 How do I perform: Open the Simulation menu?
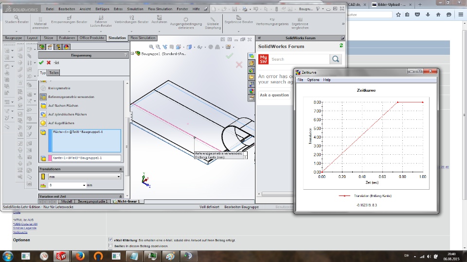tap(135, 9)
